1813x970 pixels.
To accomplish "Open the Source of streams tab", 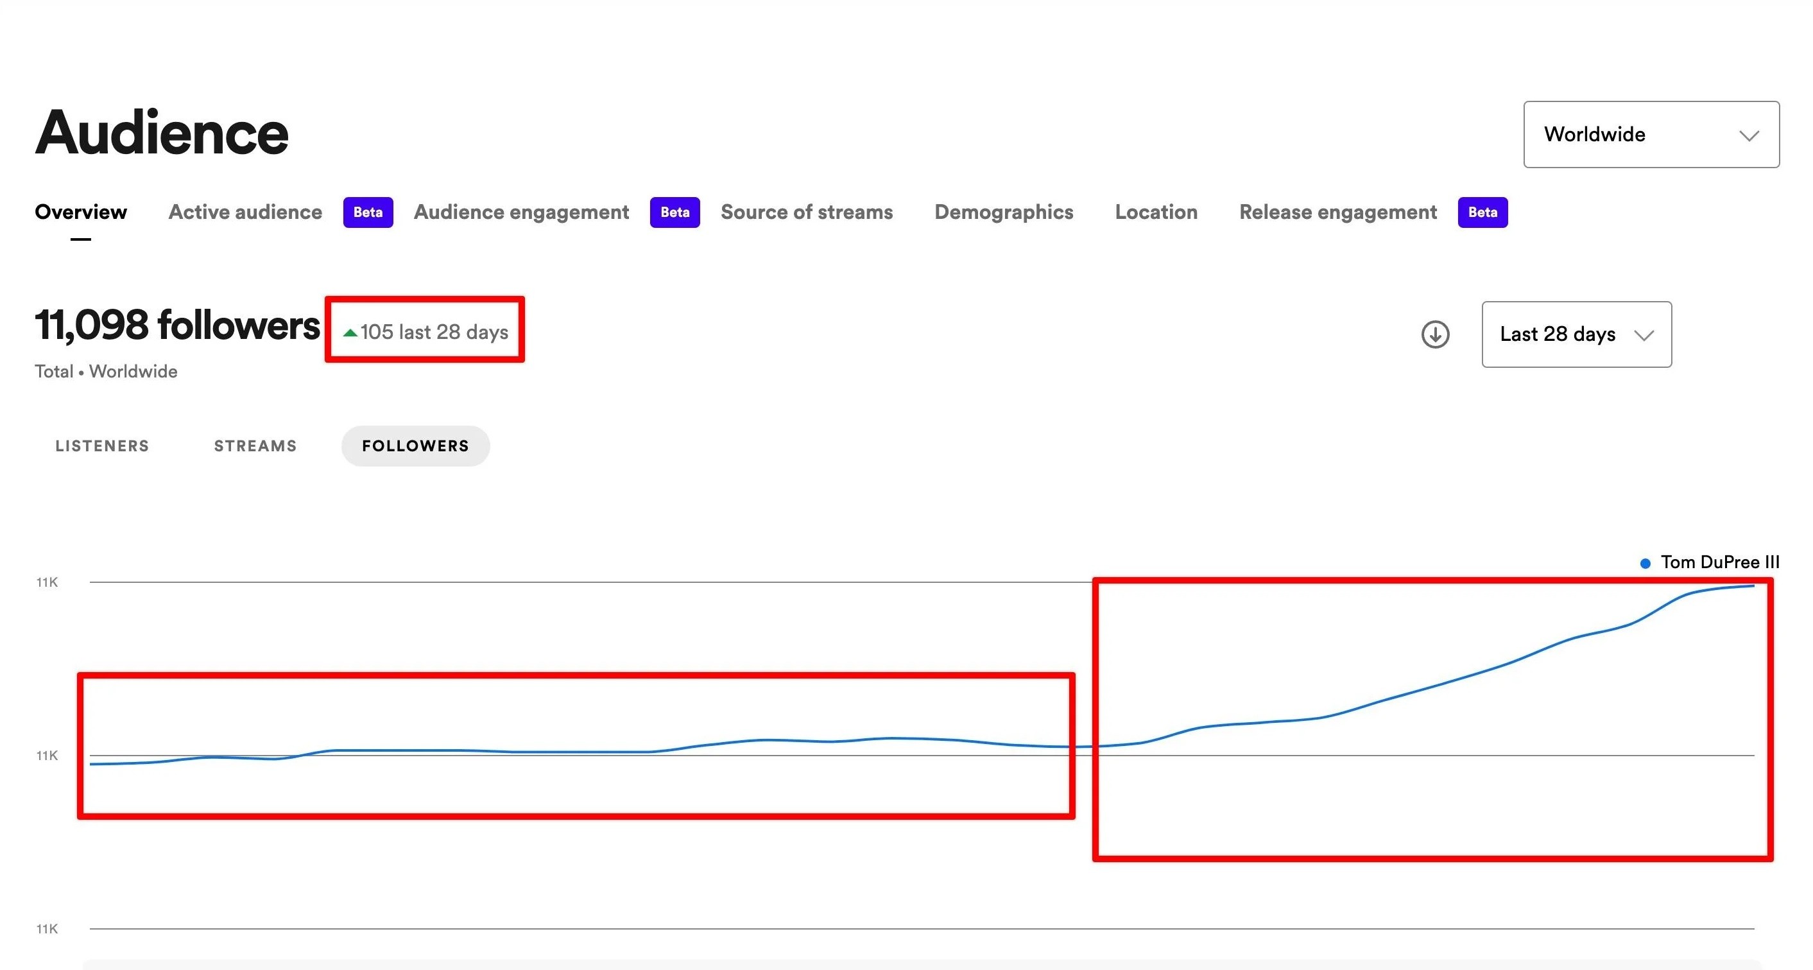I will pos(807,212).
